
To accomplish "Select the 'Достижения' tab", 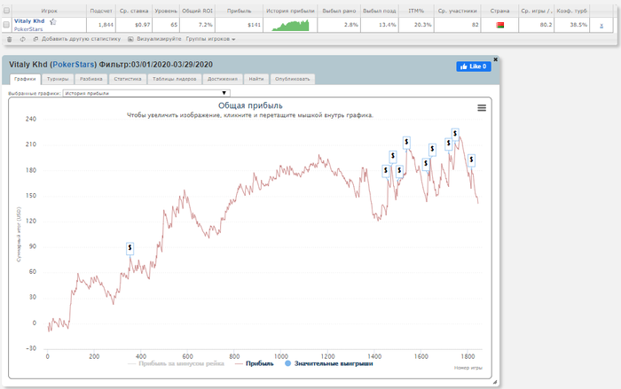I will tap(223, 79).
